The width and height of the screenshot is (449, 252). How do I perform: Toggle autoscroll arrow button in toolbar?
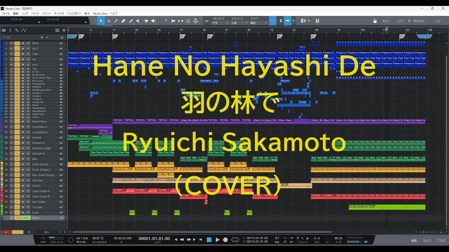coord(287,21)
